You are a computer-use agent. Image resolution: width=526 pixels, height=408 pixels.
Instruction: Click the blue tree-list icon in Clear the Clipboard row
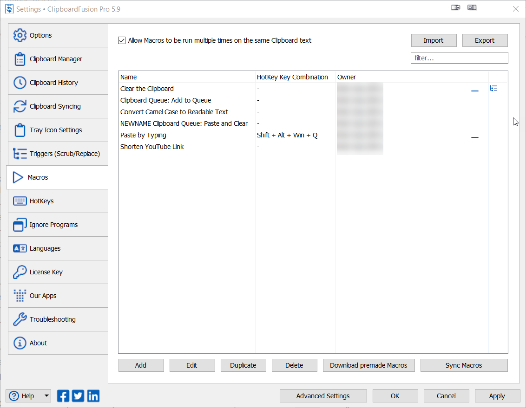click(x=493, y=89)
